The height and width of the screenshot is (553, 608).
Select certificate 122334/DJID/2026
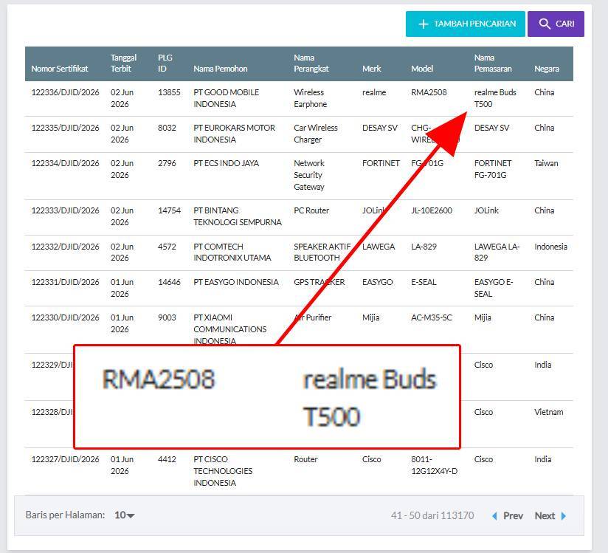coord(65,163)
